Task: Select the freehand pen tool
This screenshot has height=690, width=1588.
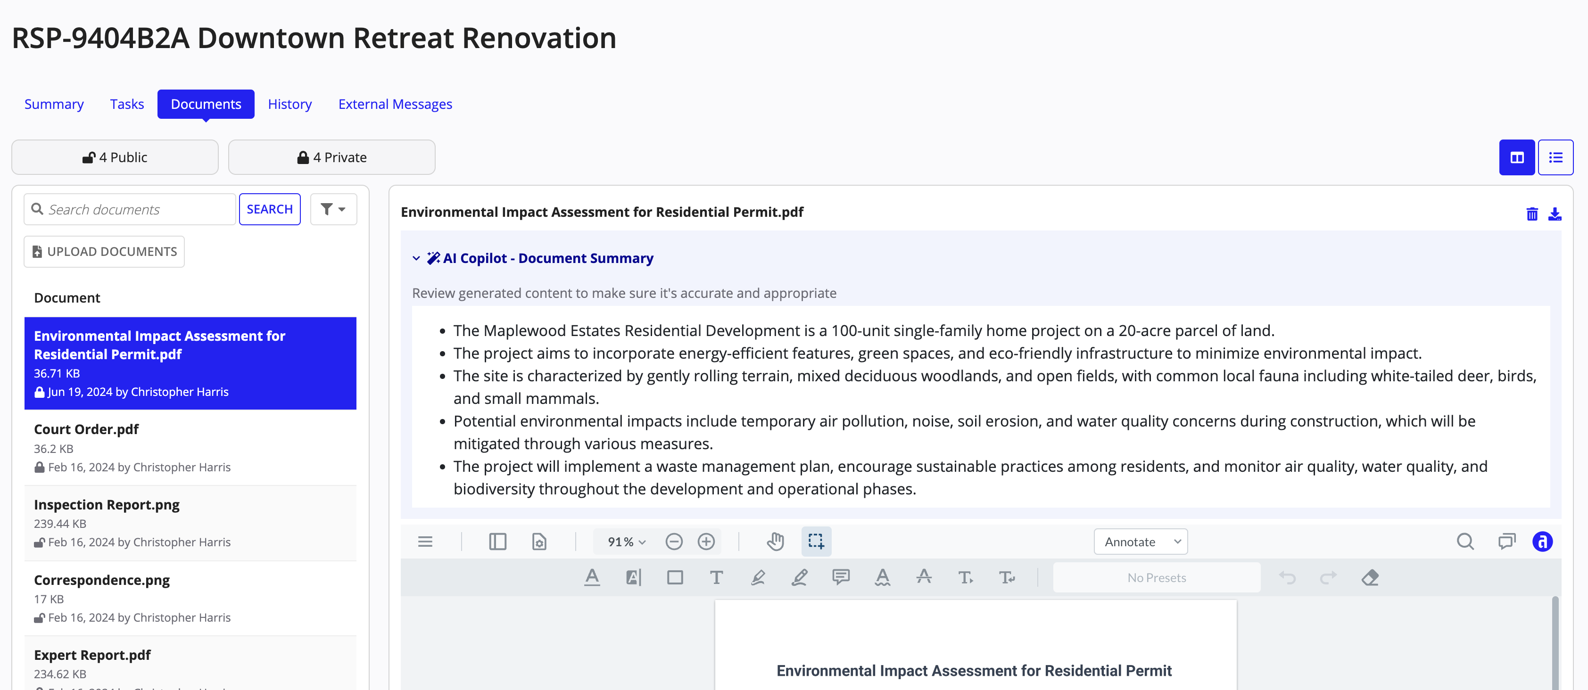Action: pos(799,577)
